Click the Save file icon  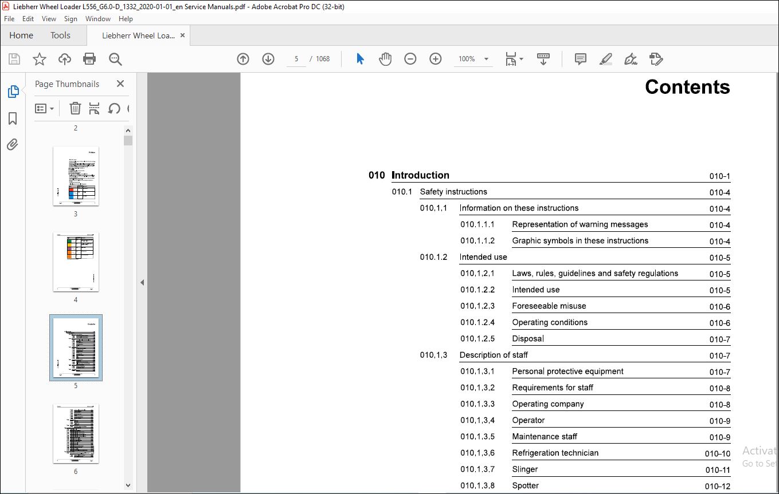(x=14, y=59)
